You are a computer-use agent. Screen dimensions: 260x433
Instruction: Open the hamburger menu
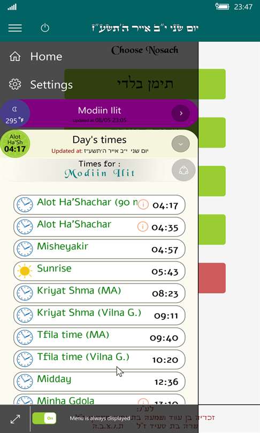coord(15,28)
